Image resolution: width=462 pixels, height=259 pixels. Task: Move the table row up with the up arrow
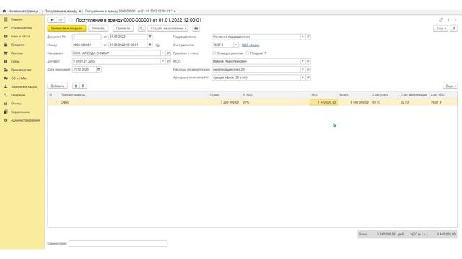[76, 86]
